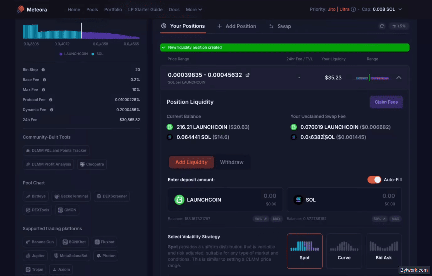Switch to Add Position tab
The width and height of the screenshot is (432, 276).
tap(237, 26)
